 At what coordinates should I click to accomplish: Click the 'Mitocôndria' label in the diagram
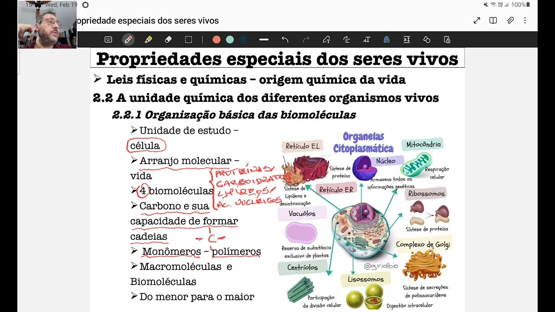(x=423, y=145)
